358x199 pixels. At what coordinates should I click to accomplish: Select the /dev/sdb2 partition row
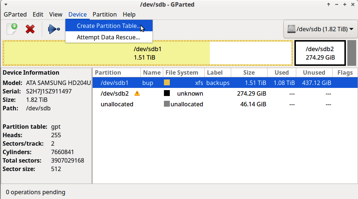click(x=225, y=93)
